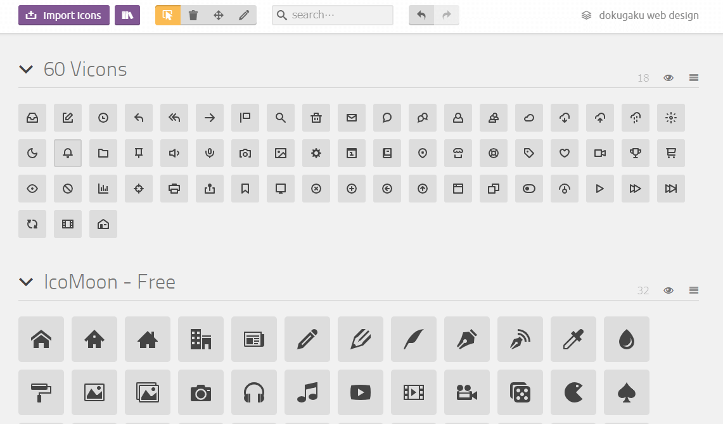The width and height of the screenshot is (723, 424).
Task: Activate the Select tool in toolbar
Action: [168, 15]
